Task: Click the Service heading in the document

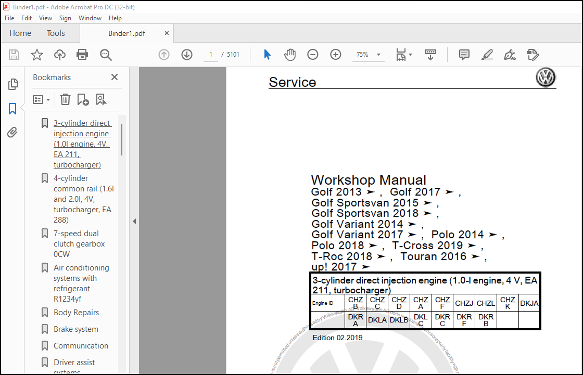Action: pos(292,82)
